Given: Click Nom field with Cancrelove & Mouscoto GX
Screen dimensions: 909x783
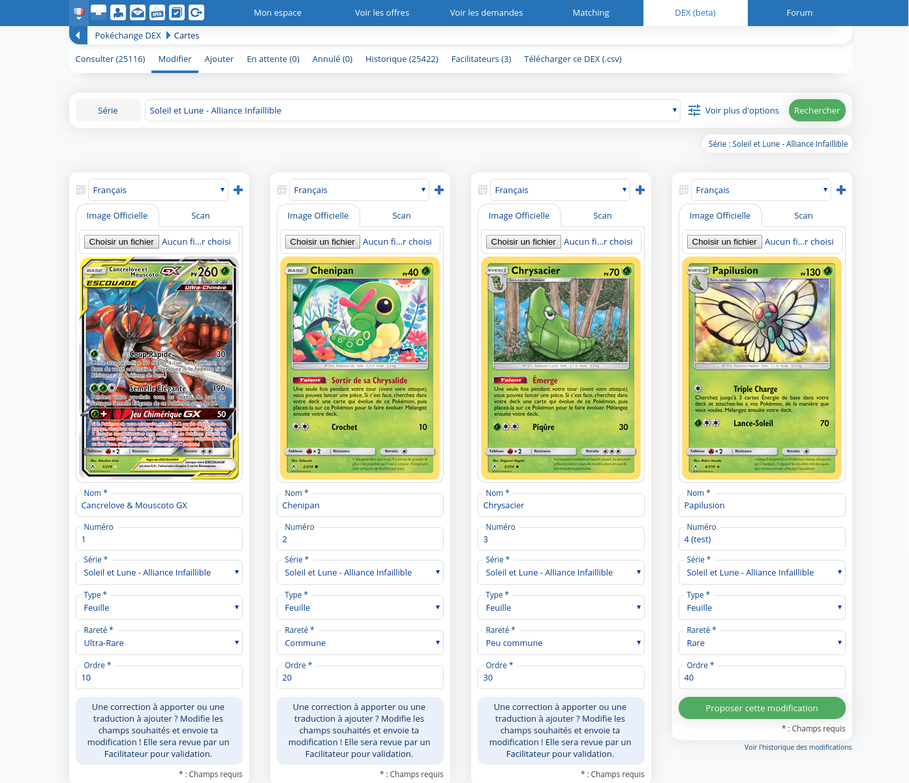Looking at the screenshot, I should tap(159, 505).
